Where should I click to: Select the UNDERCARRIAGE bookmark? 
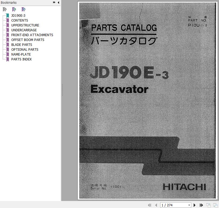tap(24, 30)
